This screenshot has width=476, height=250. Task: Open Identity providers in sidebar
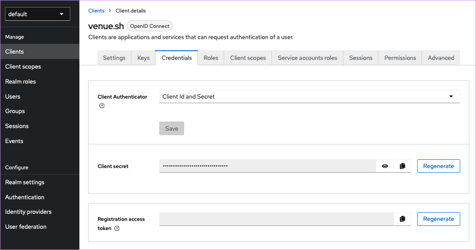(x=40, y=212)
